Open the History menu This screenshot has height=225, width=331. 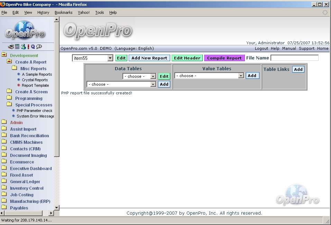tap(43, 12)
